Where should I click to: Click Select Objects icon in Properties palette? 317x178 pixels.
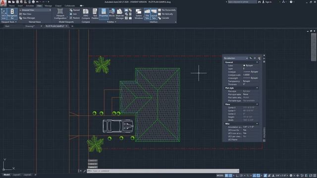coord(255,58)
